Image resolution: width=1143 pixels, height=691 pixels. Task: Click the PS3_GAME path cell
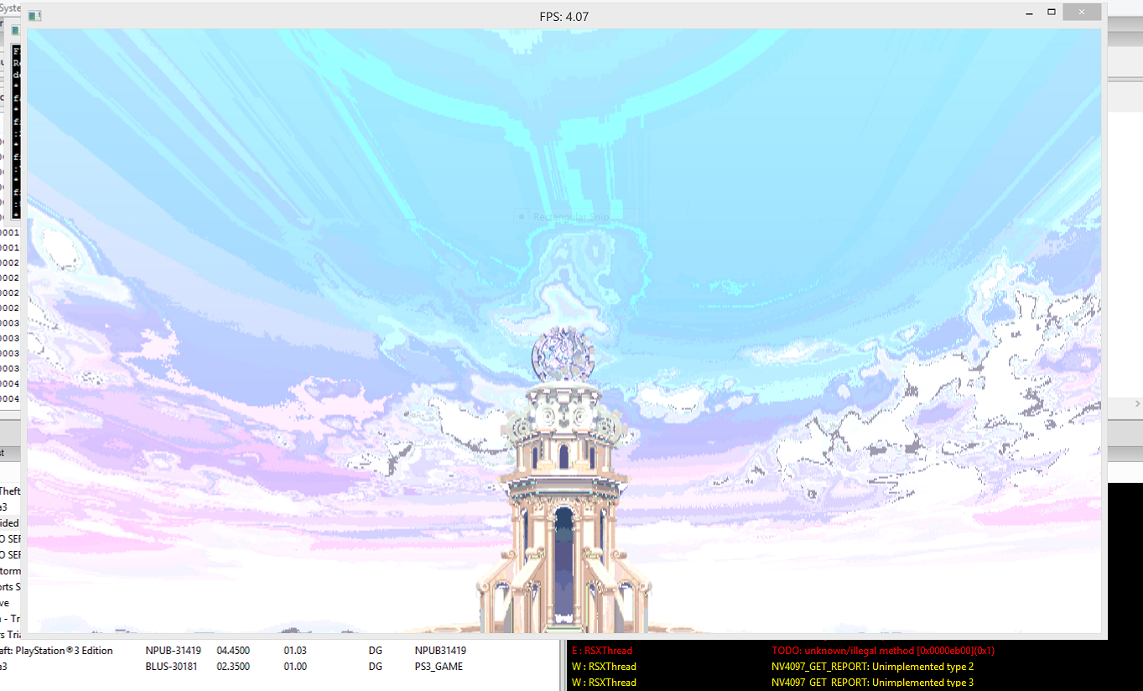click(439, 666)
